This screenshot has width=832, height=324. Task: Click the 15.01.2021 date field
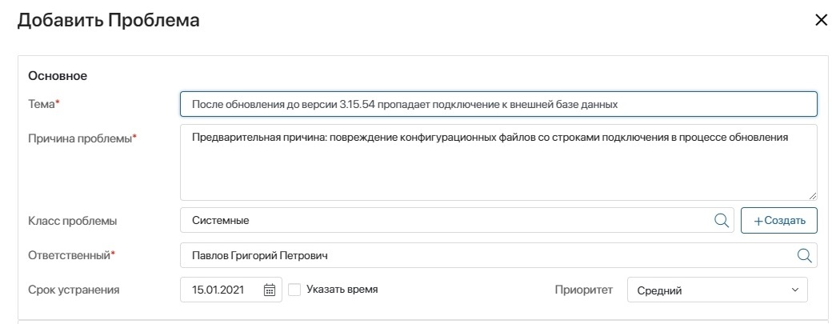point(231,290)
